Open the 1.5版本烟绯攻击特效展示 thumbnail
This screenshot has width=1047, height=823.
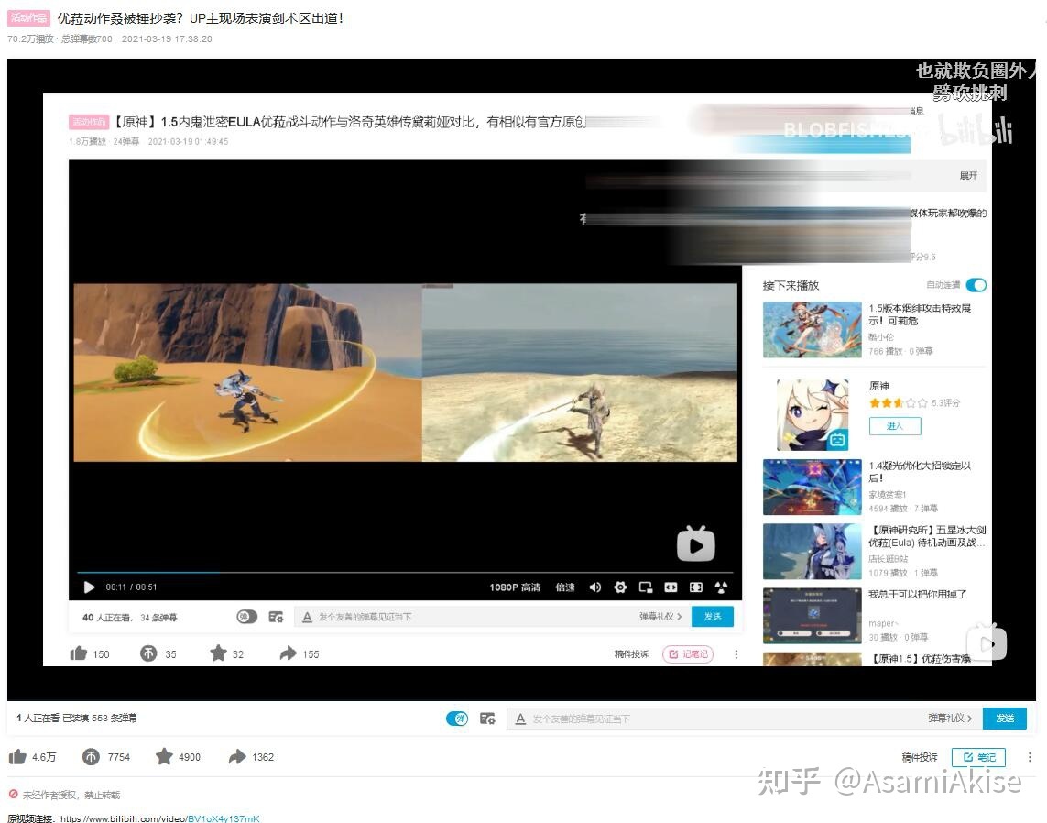click(x=812, y=329)
